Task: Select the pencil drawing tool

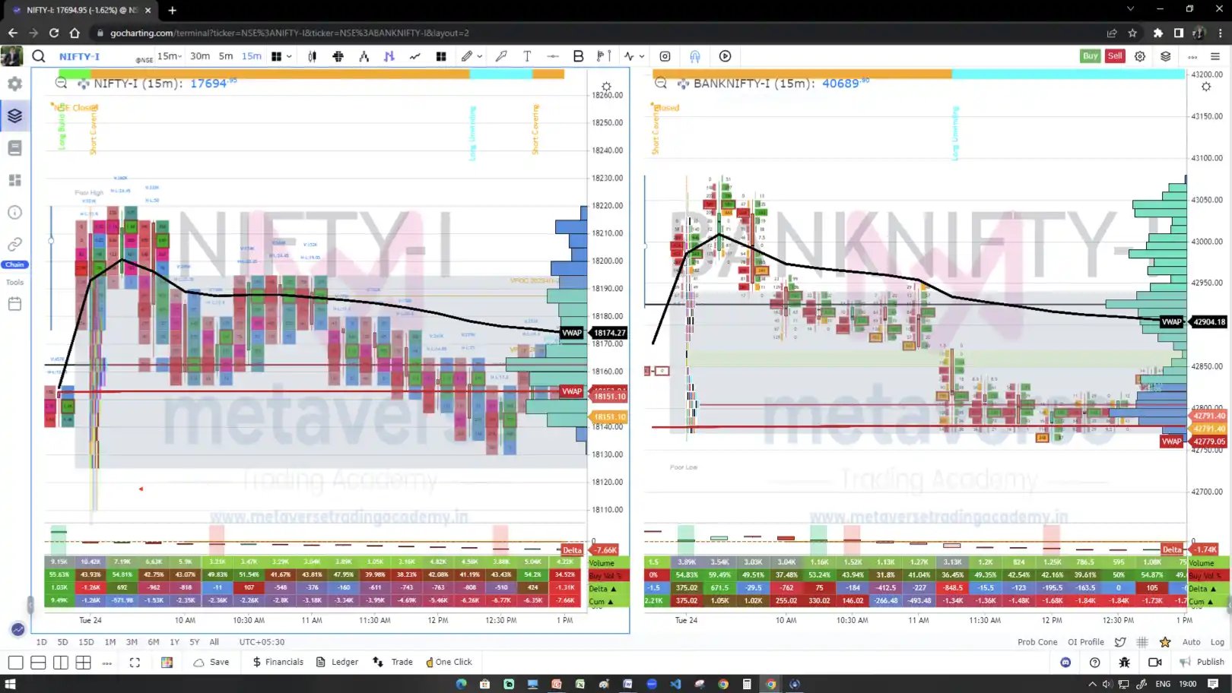Action: click(x=465, y=56)
